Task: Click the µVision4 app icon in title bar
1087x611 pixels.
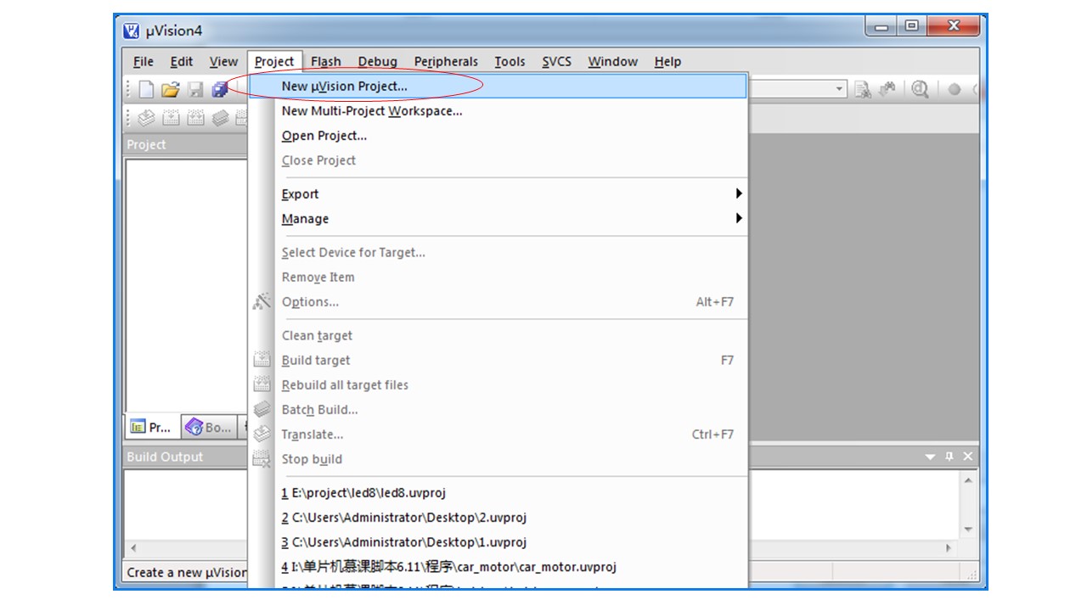Action: pyautogui.click(x=131, y=31)
